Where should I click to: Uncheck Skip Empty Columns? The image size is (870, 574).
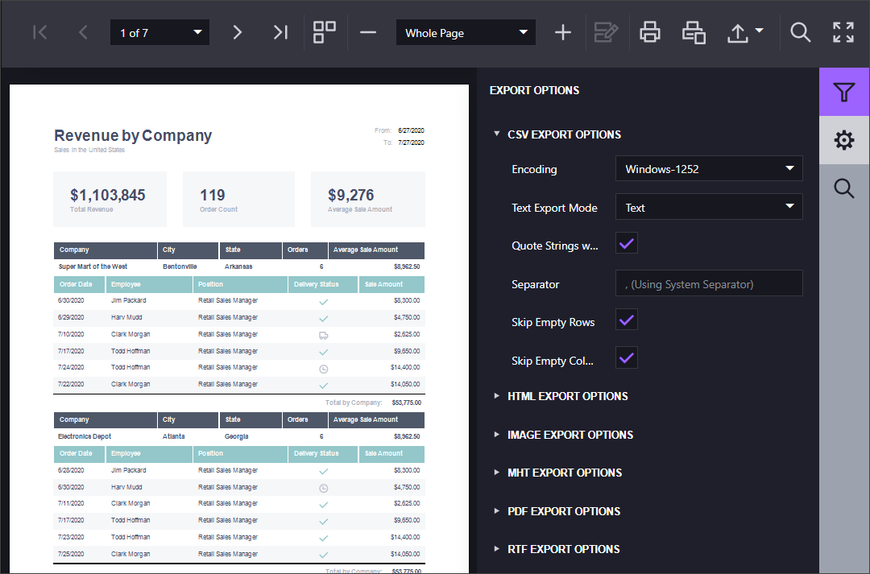click(627, 358)
